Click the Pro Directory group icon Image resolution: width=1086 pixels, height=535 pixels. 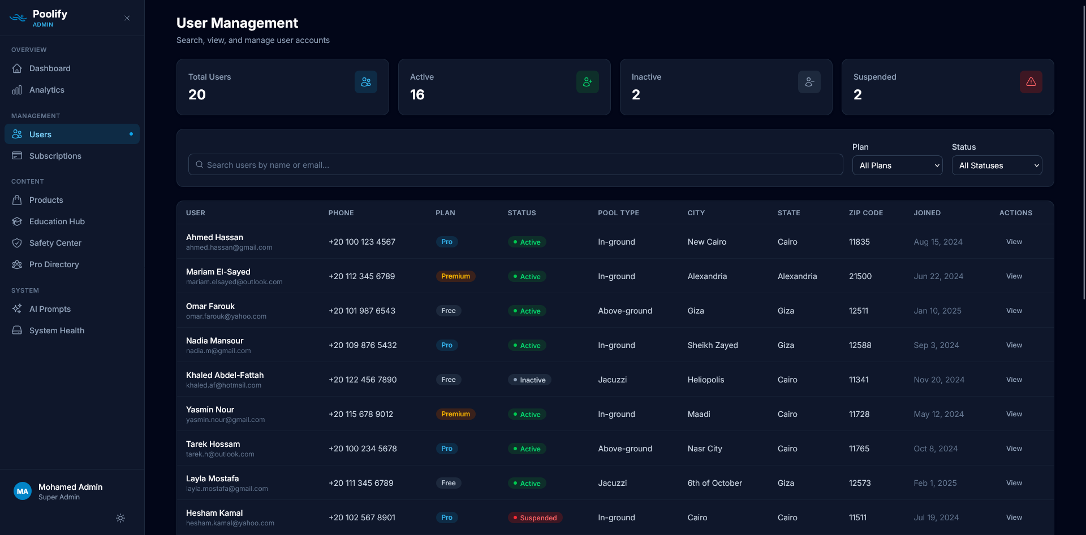coord(17,264)
